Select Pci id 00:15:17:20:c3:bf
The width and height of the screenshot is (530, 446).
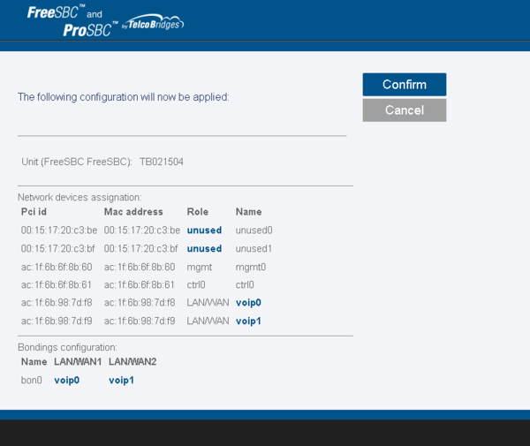click(x=58, y=249)
